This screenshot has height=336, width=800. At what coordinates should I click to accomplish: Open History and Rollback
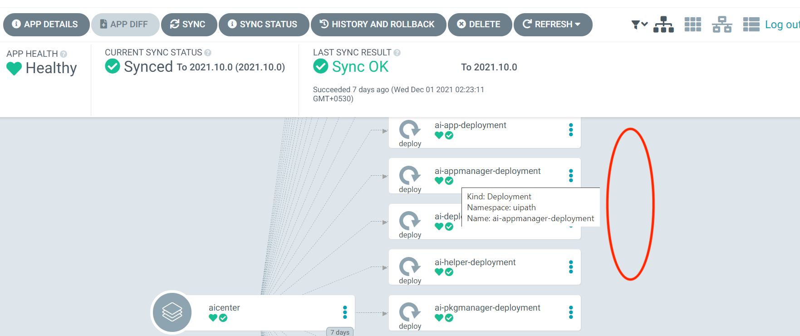click(x=378, y=25)
